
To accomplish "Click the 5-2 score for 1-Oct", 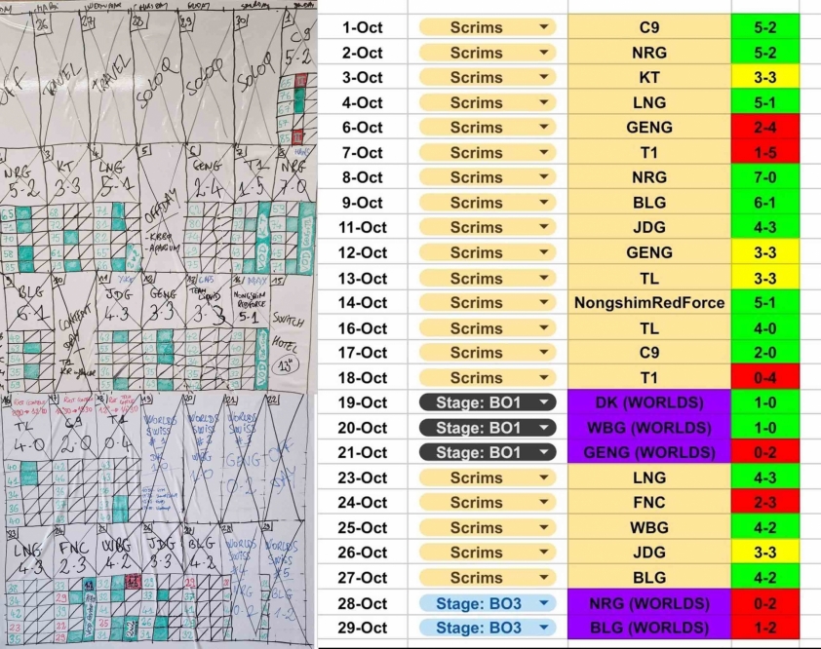I will click(x=765, y=27).
